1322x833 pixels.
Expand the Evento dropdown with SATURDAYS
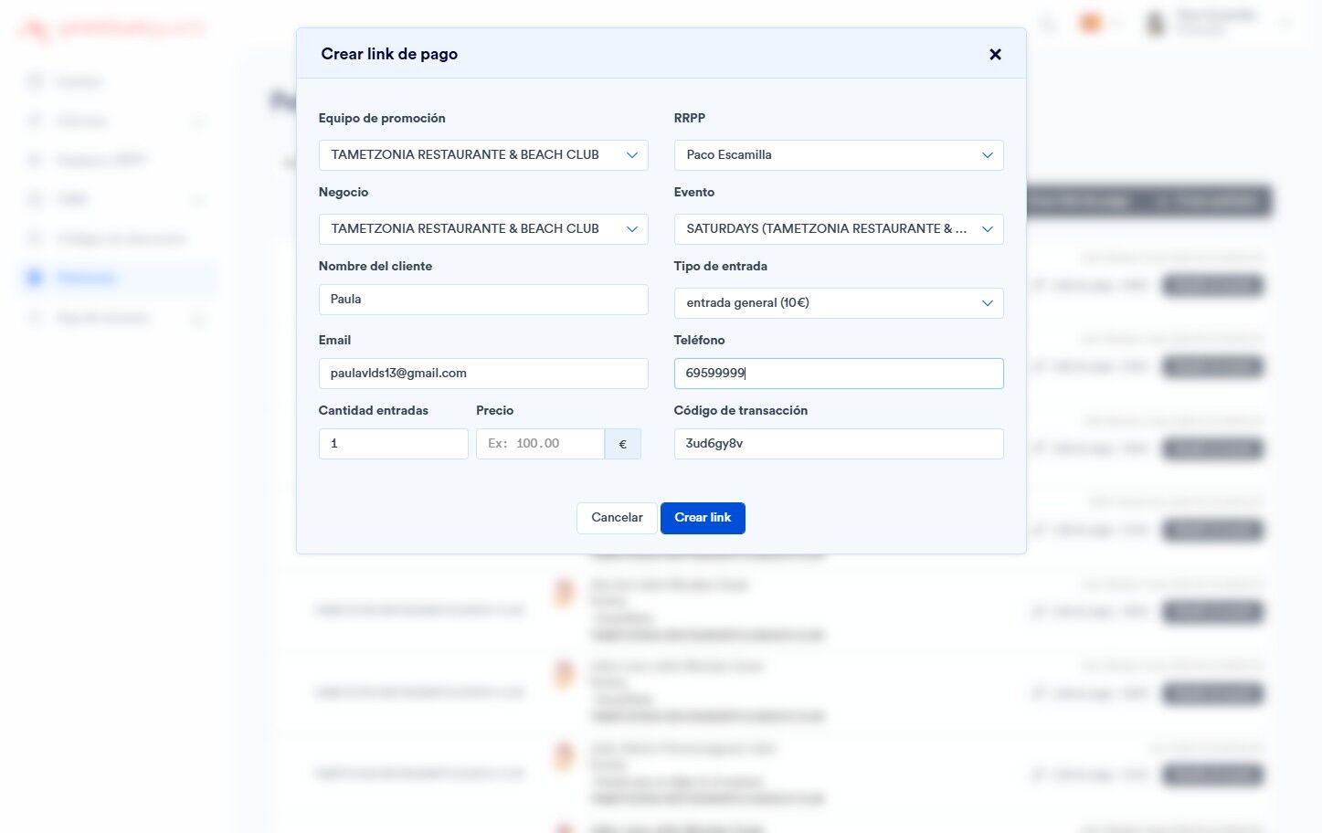click(x=839, y=229)
